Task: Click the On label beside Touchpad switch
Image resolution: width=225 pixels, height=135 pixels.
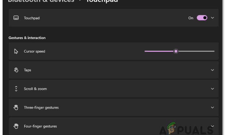Action: click(191, 18)
